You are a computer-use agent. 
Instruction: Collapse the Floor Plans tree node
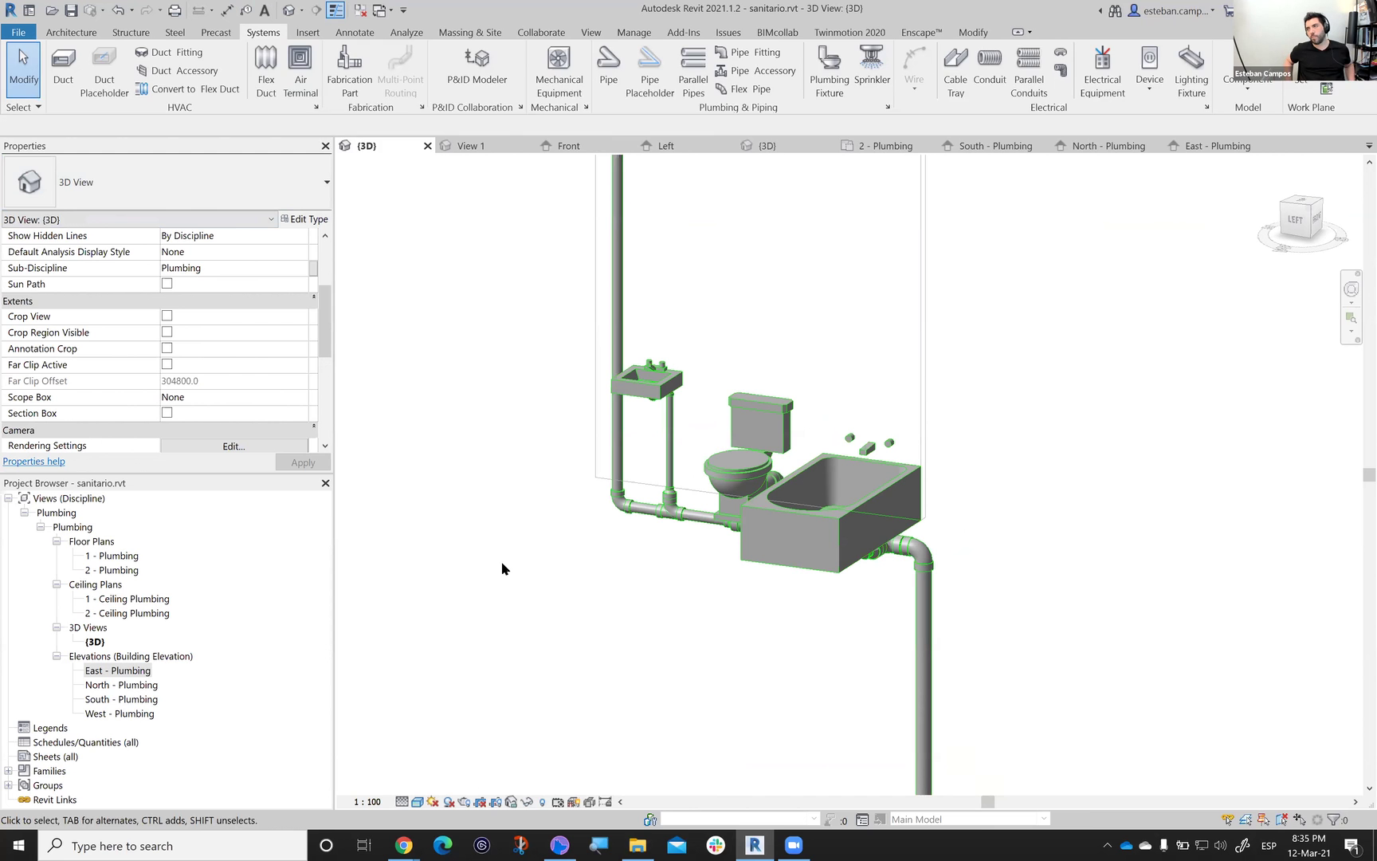coord(57,541)
